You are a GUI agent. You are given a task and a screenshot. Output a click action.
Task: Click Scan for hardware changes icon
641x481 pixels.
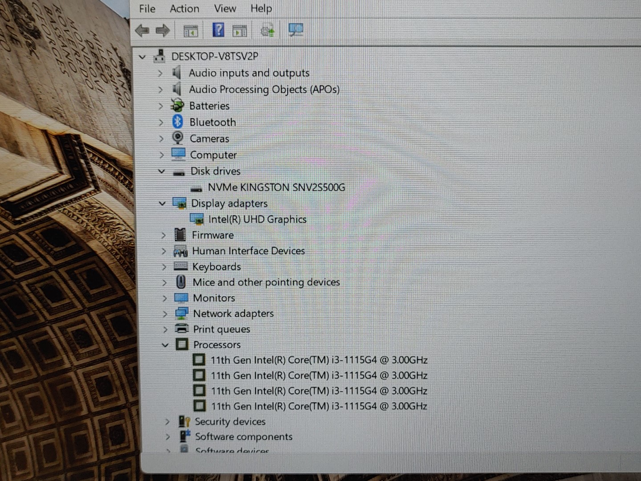296,30
